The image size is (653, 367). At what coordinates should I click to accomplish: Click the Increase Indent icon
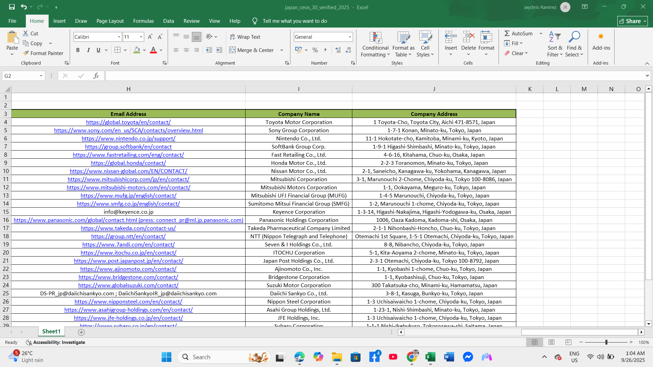coord(219,50)
